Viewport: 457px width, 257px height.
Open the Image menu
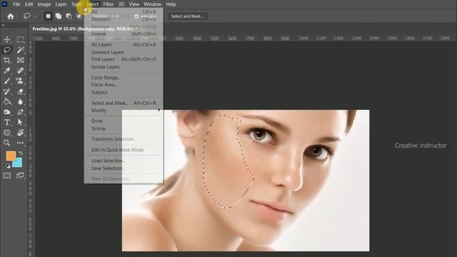click(44, 4)
